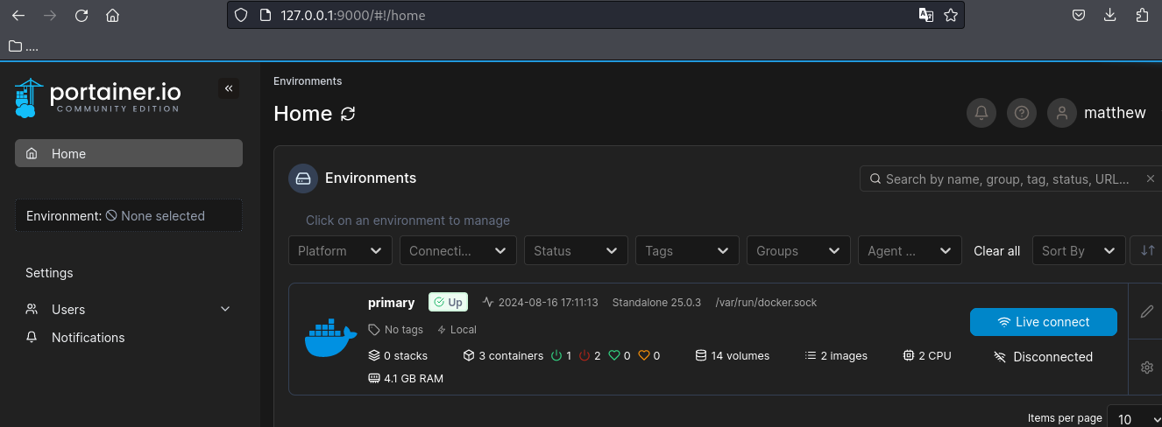
Task: Collapse the Portainer sidebar with double-chevron icon
Action: 229,88
